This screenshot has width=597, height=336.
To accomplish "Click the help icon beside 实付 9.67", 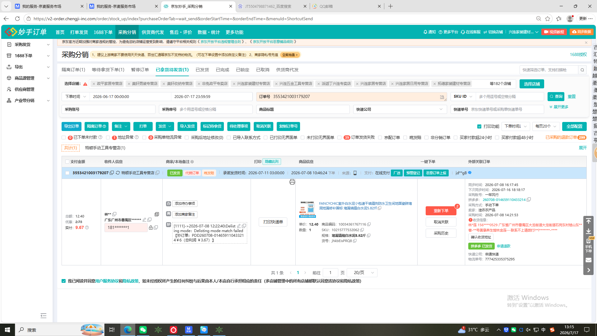I will click(x=87, y=228).
